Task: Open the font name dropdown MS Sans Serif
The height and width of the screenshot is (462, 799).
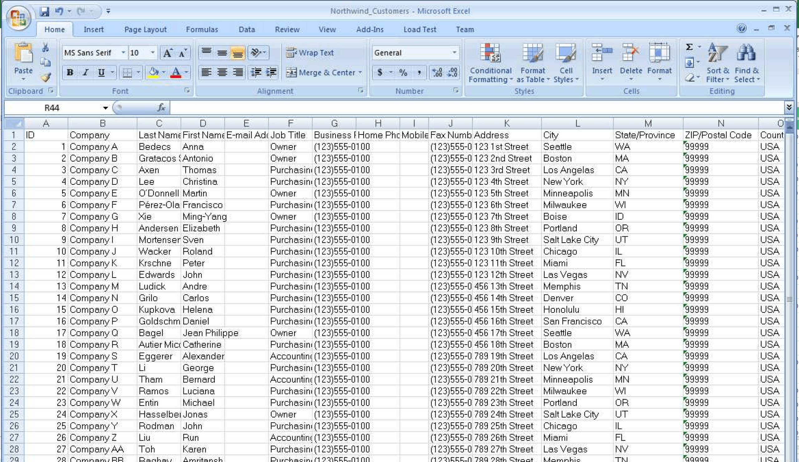Action: pos(123,53)
